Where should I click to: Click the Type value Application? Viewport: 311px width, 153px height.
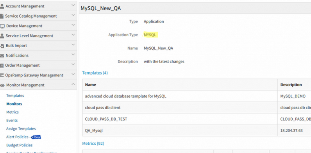(154, 21)
